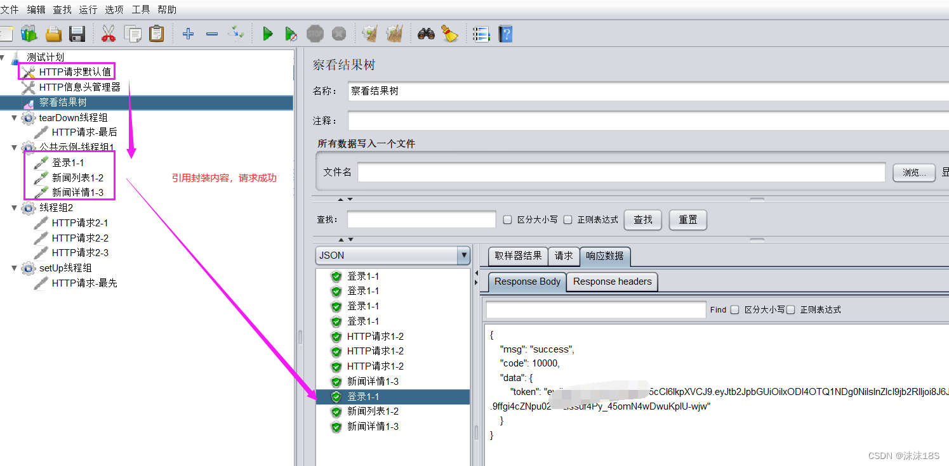Image resolution: width=949 pixels, height=466 pixels.
Task: Switch to 响应数据 tab
Action: point(605,256)
